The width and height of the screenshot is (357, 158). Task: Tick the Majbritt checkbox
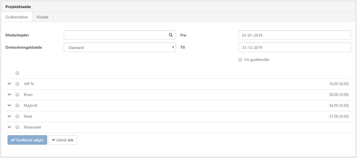(17, 105)
